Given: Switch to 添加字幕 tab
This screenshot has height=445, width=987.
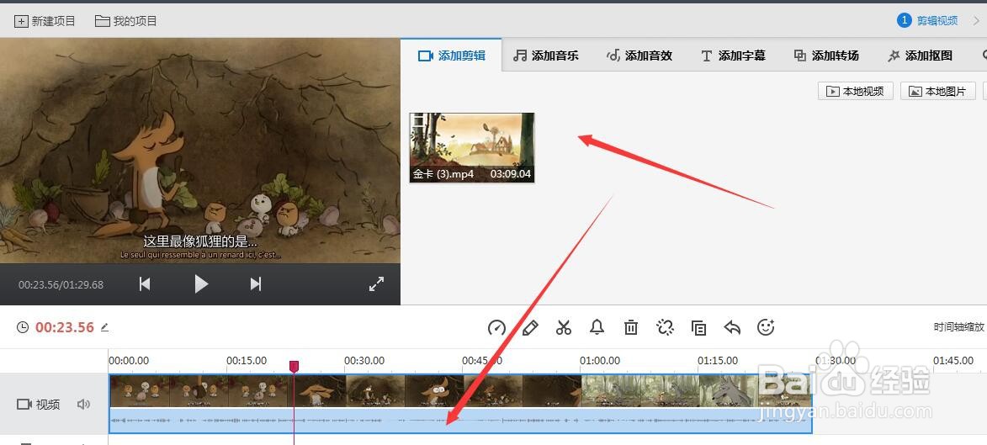Looking at the screenshot, I should [x=733, y=56].
